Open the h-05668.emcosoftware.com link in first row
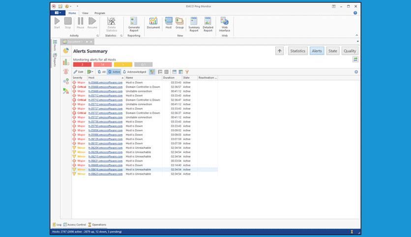The image size is (411, 237). click(105, 82)
